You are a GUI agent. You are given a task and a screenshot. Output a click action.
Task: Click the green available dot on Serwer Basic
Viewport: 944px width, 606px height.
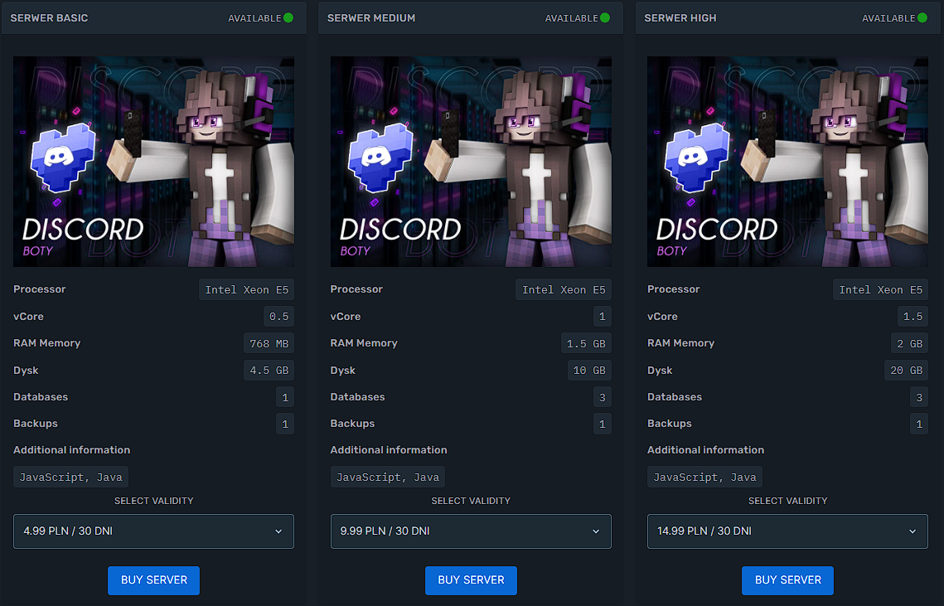pyautogui.click(x=288, y=18)
